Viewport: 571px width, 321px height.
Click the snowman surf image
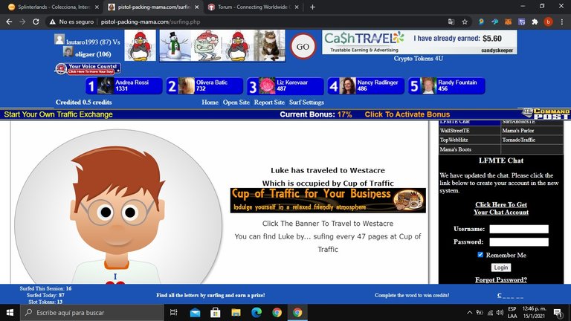pos(175,45)
